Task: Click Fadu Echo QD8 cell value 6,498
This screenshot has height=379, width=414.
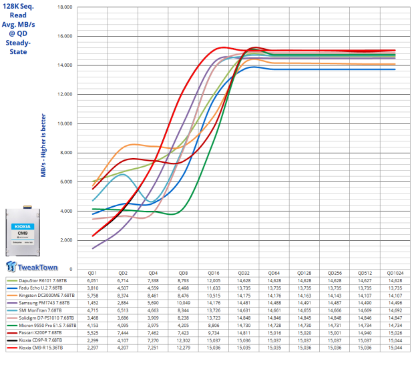Action: point(183,288)
